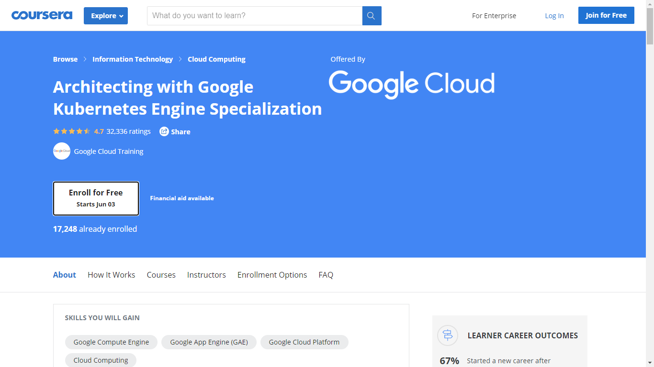Follow the Information Technology breadcrumb link
The height and width of the screenshot is (367, 654).
point(133,59)
